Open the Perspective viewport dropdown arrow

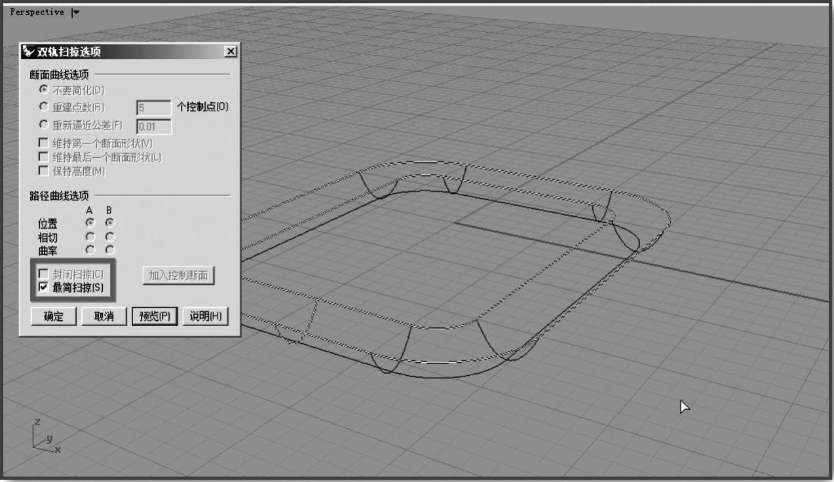[75, 12]
